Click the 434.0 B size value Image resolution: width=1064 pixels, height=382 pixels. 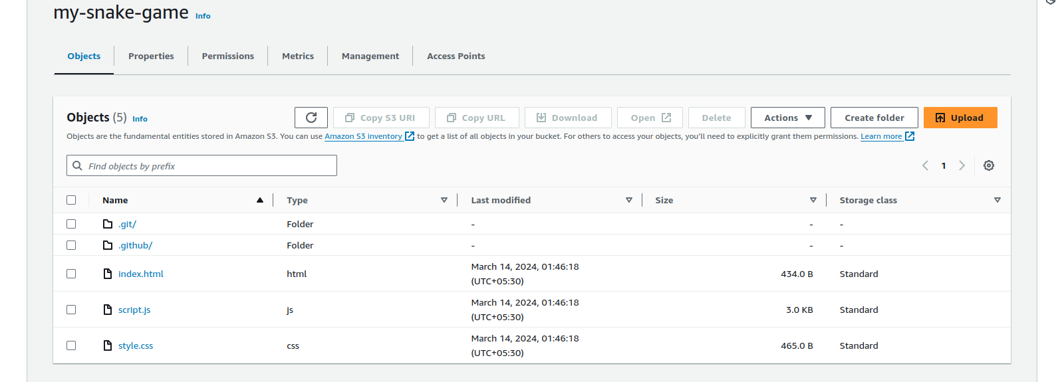coord(797,274)
